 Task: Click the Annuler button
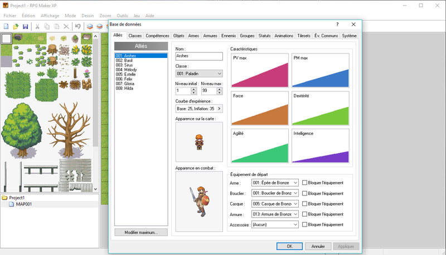point(318,246)
